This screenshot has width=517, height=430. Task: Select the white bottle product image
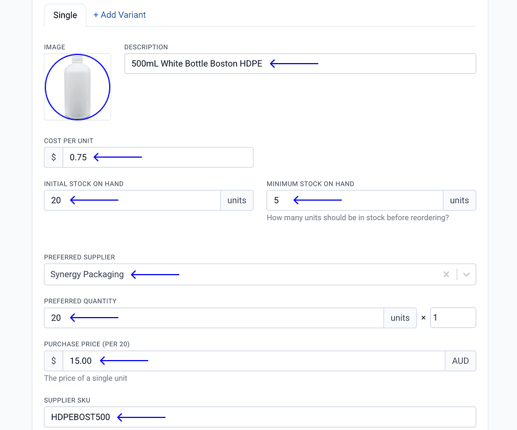pyautogui.click(x=78, y=87)
